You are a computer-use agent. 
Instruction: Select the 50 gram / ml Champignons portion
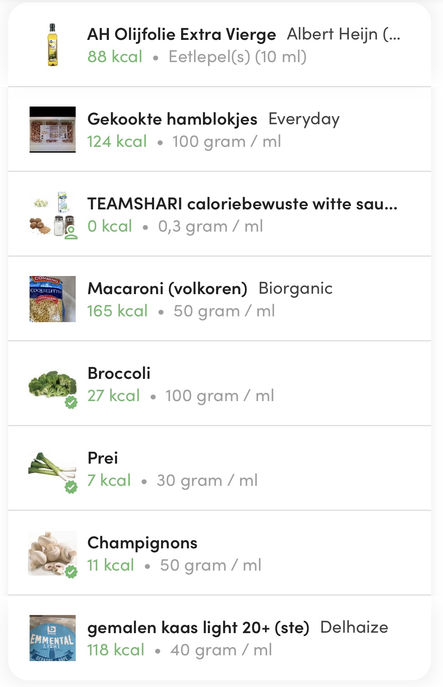(x=210, y=565)
